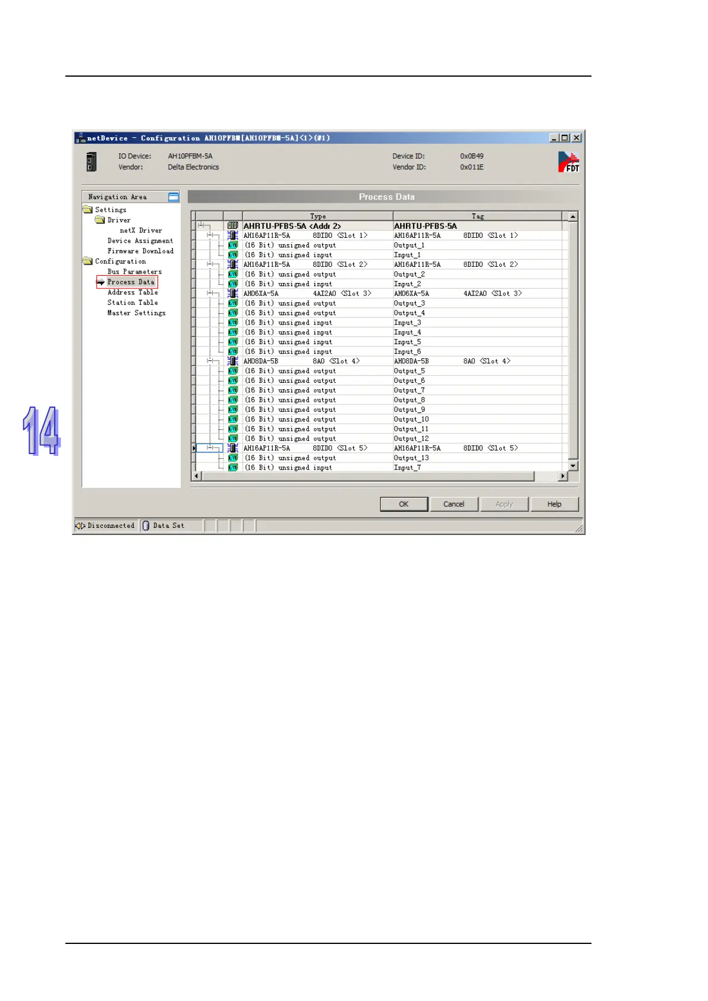This screenshot has width=708, height=1001.
Task: Click the icon beside Input_7 row
Action: click(233, 468)
